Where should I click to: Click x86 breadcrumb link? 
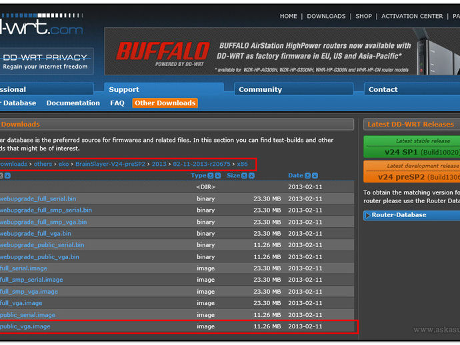coord(242,164)
